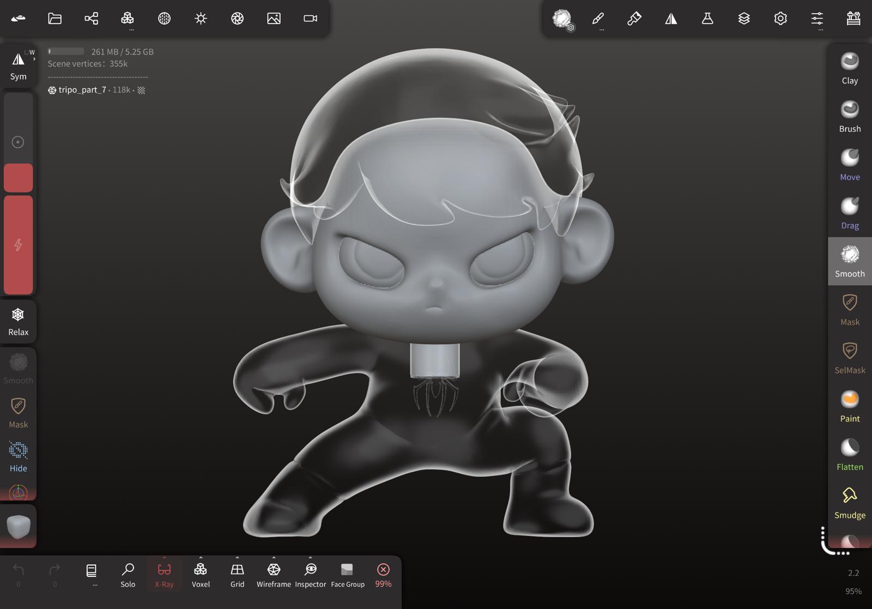Open the current tool settings icon

click(x=562, y=19)
